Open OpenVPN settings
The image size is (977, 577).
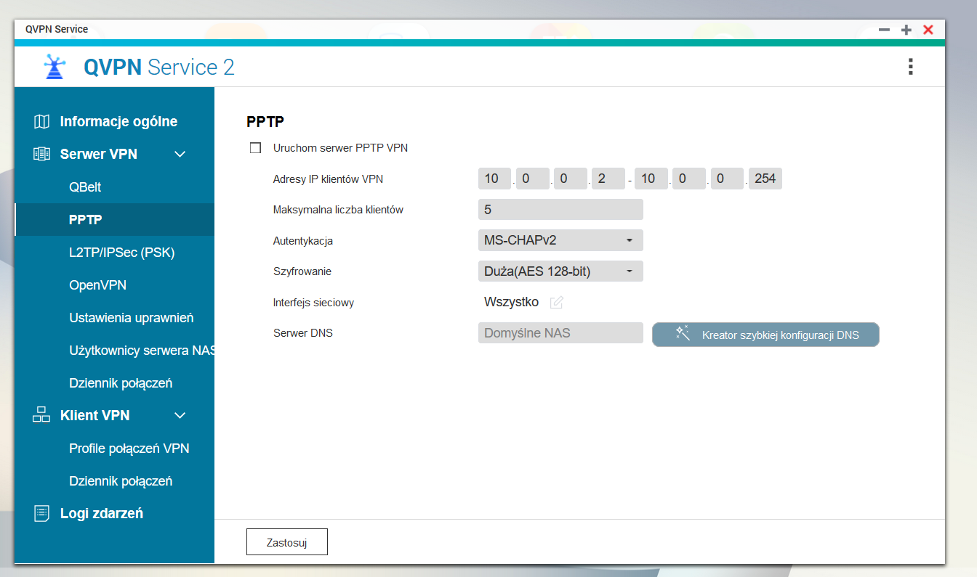coord(114,285)
